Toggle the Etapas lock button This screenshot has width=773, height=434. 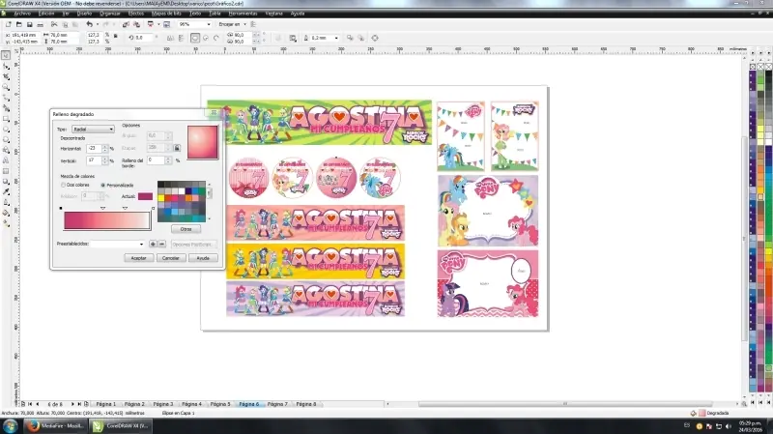tap(177, 148)
